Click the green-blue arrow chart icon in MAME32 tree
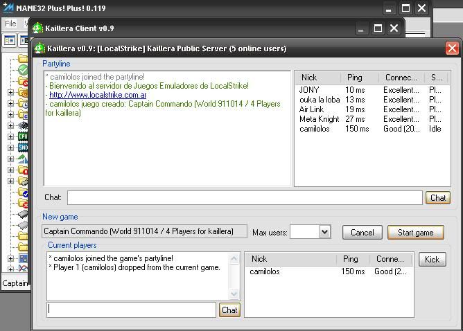The height and width of the screenshot is (331, 463). [23, 159]
